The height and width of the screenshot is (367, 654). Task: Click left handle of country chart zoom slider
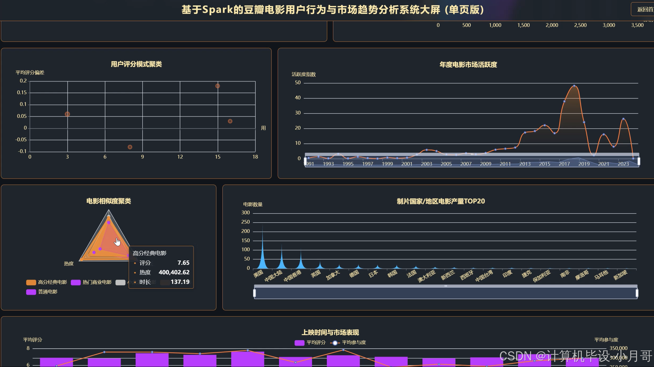pyautogui.click(x=254, y=293)
